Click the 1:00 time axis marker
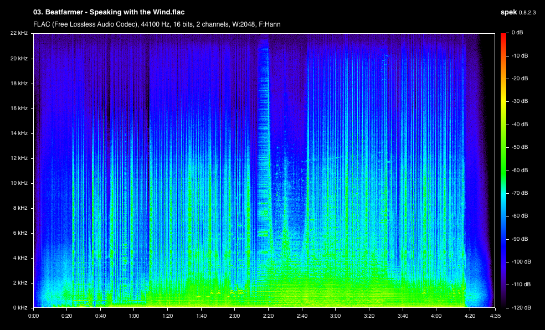 click(x=134, y=316)
